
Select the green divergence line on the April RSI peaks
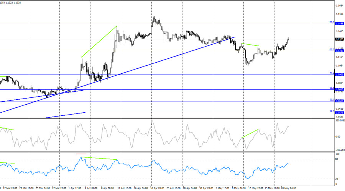tap(99, 158)
